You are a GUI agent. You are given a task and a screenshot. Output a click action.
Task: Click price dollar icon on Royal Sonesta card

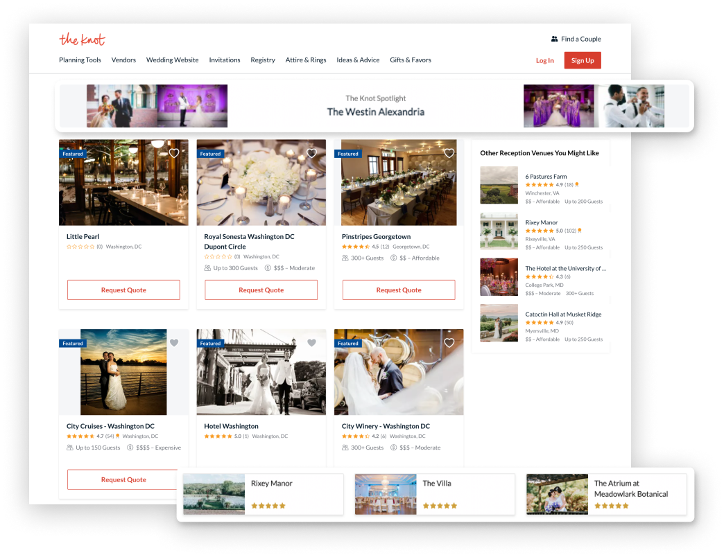pos(268,268)
